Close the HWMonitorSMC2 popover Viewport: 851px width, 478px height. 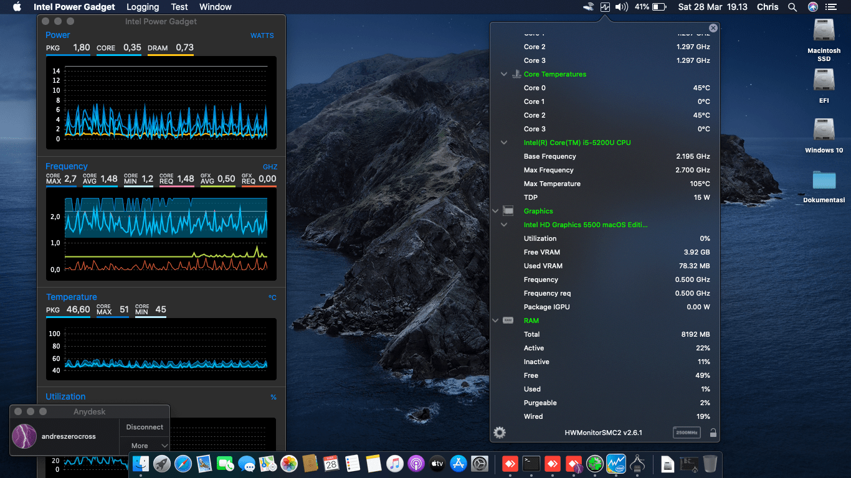pos(713,28)
